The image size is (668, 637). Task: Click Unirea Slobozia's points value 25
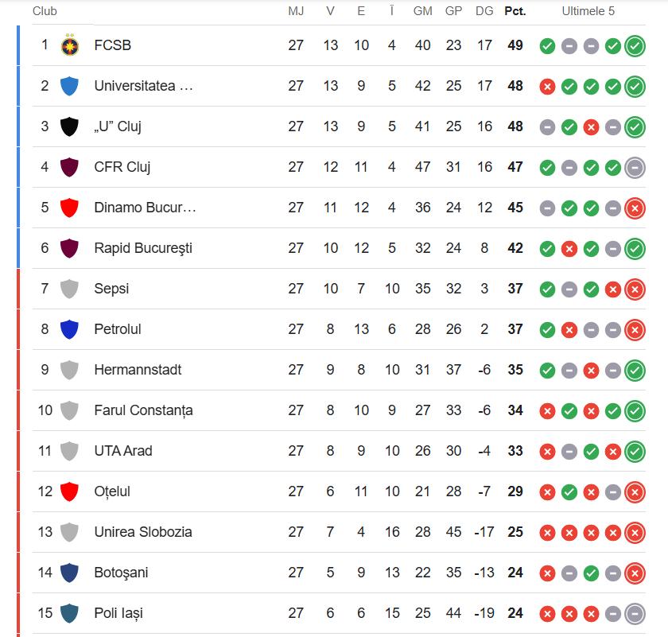click(515, 532)
